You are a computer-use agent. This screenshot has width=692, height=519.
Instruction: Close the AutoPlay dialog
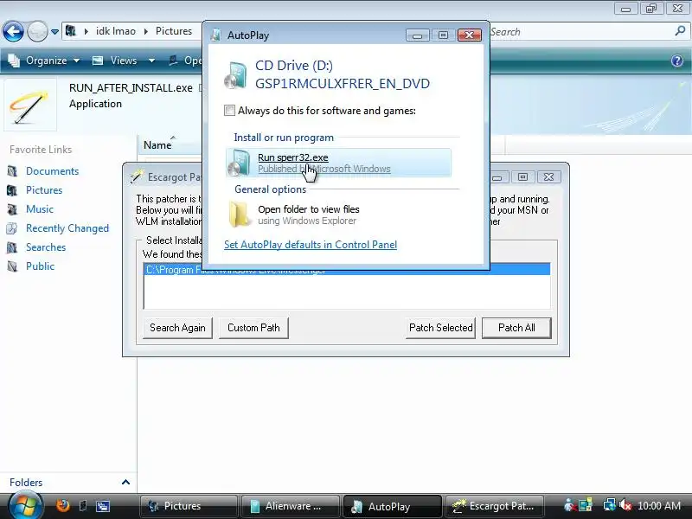[x=469, y=35]
